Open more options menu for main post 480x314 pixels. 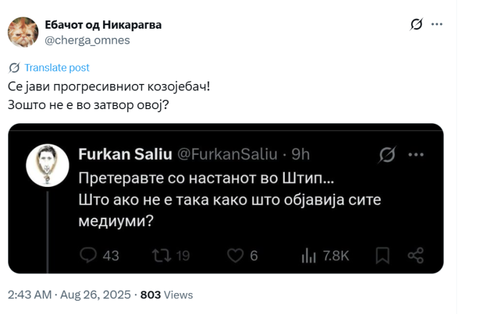pos(437,25)
